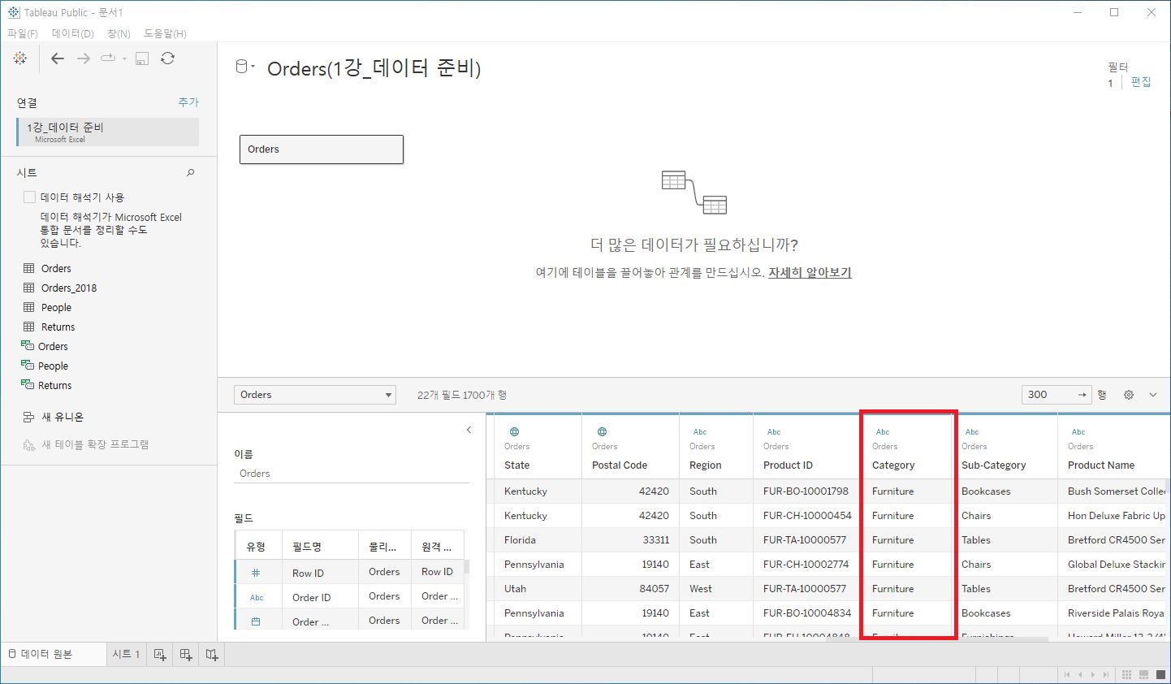The width and height of the screenshot is (1171, 684).
Task: Click the save disk icon
Action: pos(142,58)
